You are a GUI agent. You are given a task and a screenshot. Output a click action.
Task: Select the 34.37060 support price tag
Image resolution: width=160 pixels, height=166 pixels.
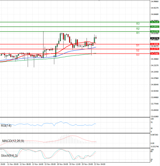(155, 54)
